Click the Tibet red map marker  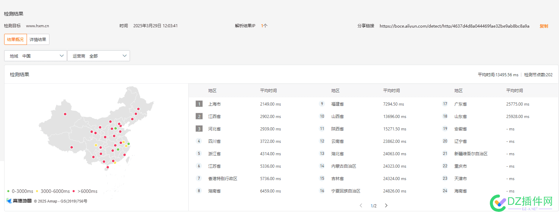tap(72, 147)
